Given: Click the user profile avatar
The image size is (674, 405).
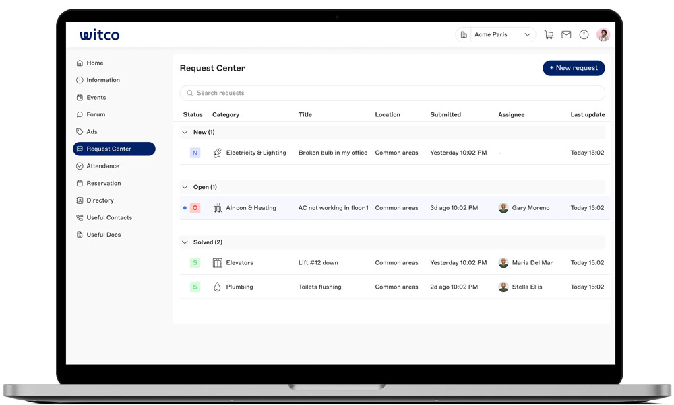Looking at the screenshot, I should 603,35.
